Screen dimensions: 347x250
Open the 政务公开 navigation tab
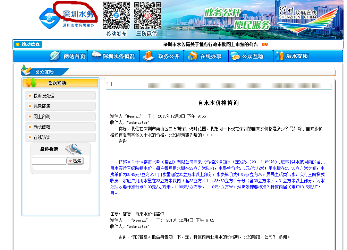point(169,57)
